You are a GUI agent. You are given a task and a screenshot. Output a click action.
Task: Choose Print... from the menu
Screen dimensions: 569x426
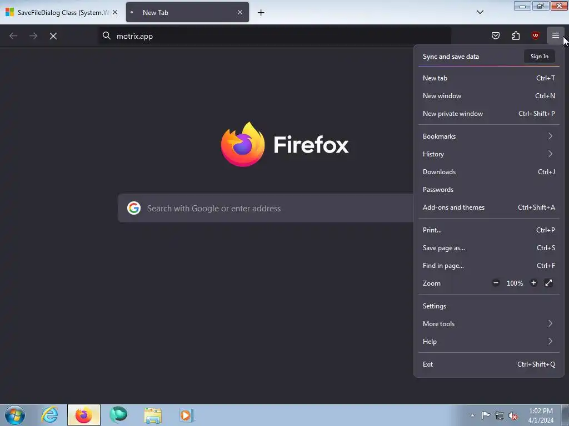pos(489,230)
